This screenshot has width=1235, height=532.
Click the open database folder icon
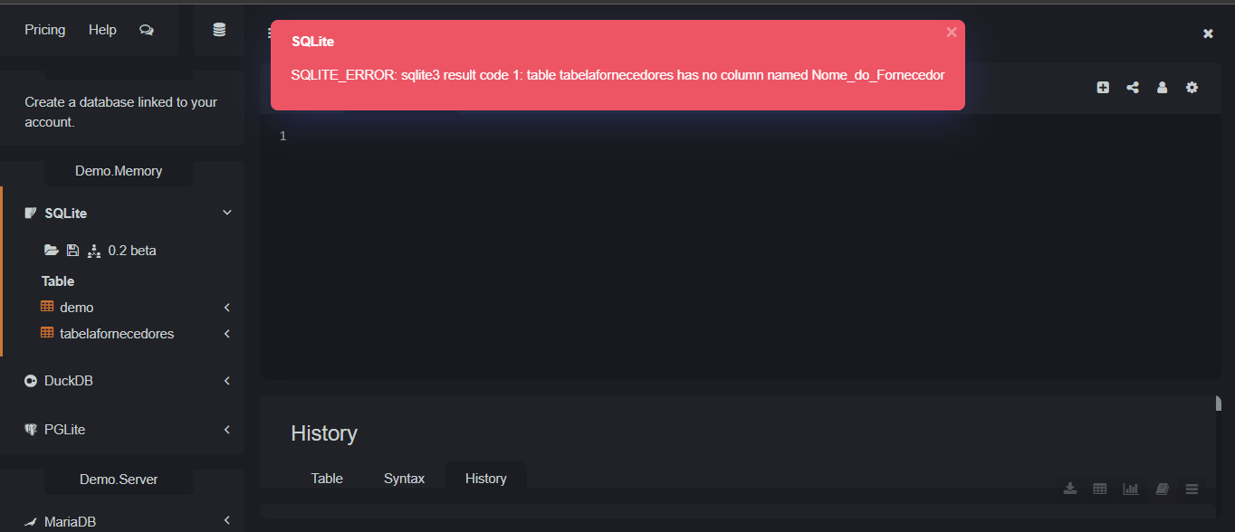[x=52, y=251]
